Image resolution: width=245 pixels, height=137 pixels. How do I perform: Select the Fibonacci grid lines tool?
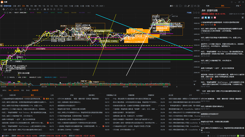tap(21, 9)
